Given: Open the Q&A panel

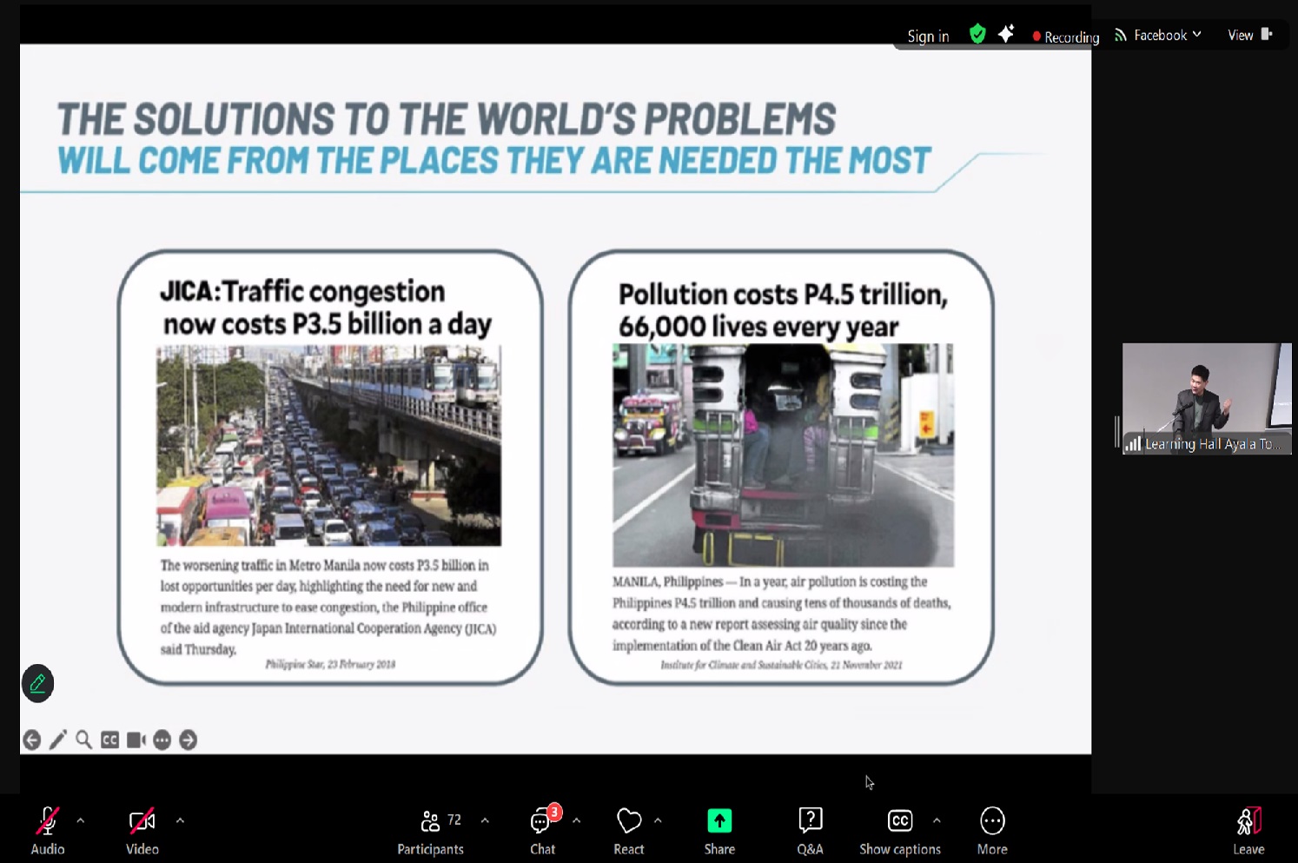Looking at the screenshot, I should tap(810, 830).
